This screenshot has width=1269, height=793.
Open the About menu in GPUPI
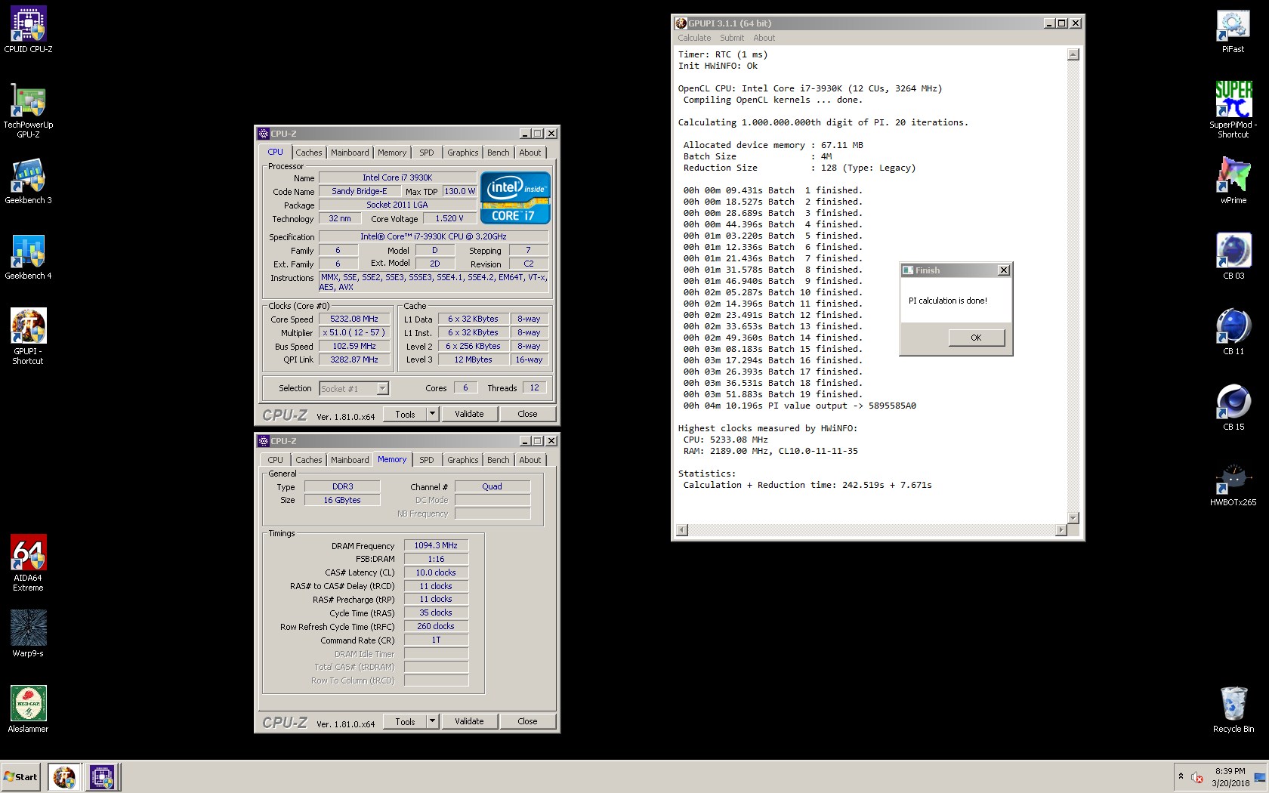coord(764,38)
